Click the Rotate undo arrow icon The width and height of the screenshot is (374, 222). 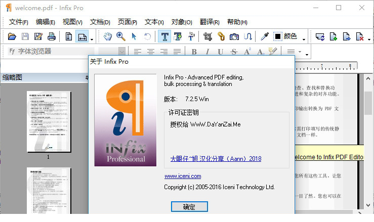point(147,36)
